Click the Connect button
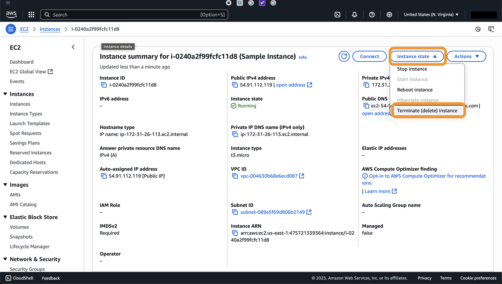The height and width of the screenshot is (284, 502). click(x=369, y=56)
